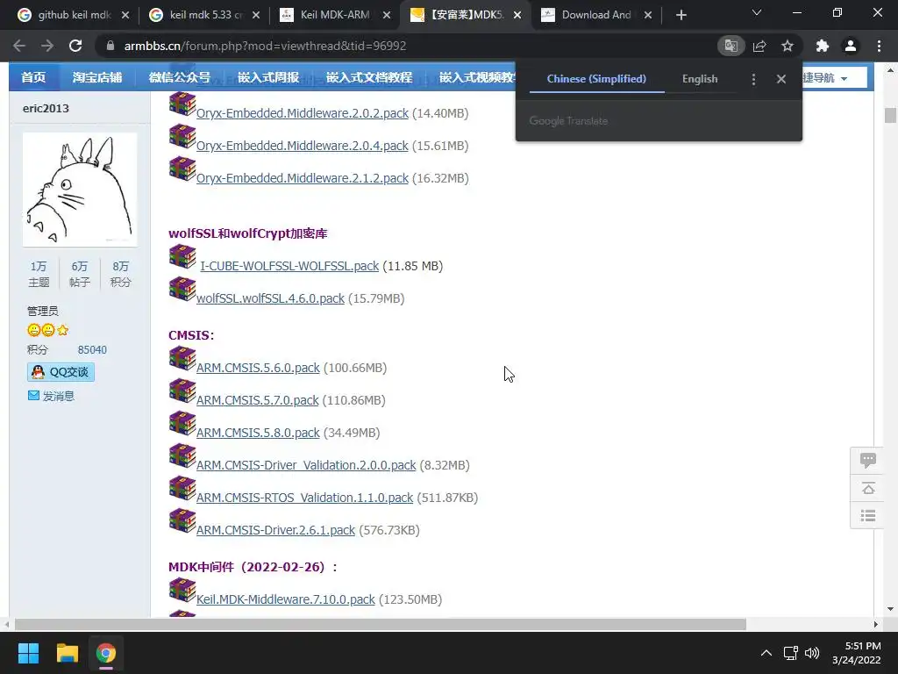Download ARM.CMSIS.5.7.0.pack link
This screenshot has width=898, height=674.
[257, 400]
